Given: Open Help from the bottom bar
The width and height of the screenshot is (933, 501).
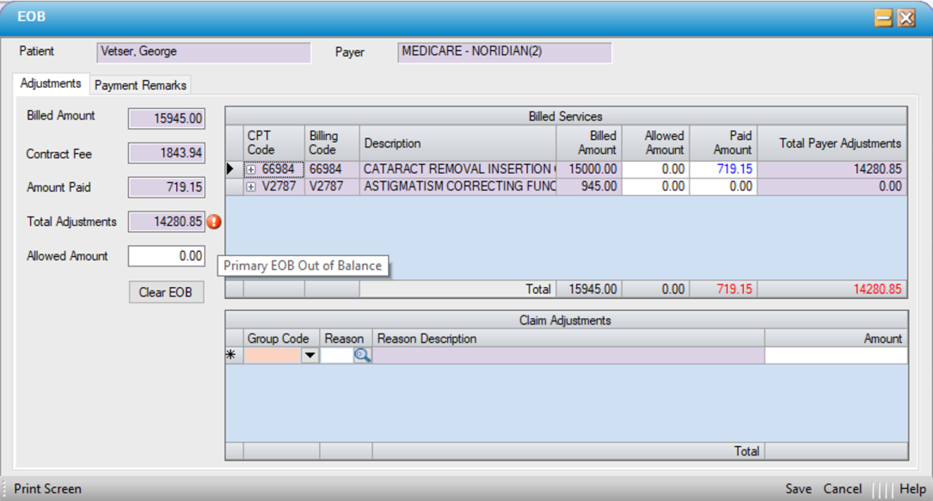Looking at the screenshot, I should (912, 488).
